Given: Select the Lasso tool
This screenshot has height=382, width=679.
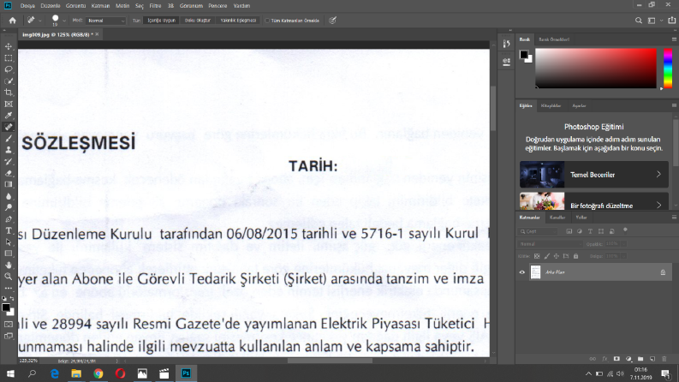Looking at the screenshot, I should (x=9, y=69).
